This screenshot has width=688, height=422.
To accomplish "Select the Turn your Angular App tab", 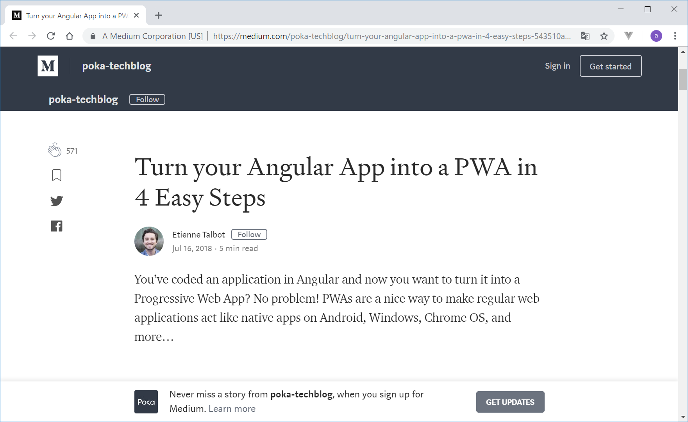I will pos(76,16).
